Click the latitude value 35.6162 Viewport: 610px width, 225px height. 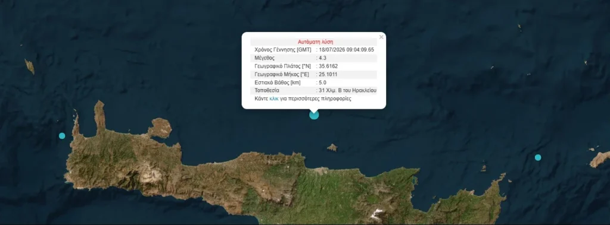coord(328,66)
